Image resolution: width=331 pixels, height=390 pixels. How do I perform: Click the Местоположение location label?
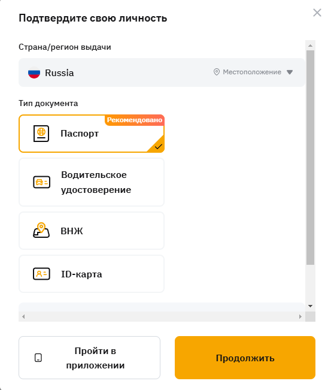coord(252,72)
